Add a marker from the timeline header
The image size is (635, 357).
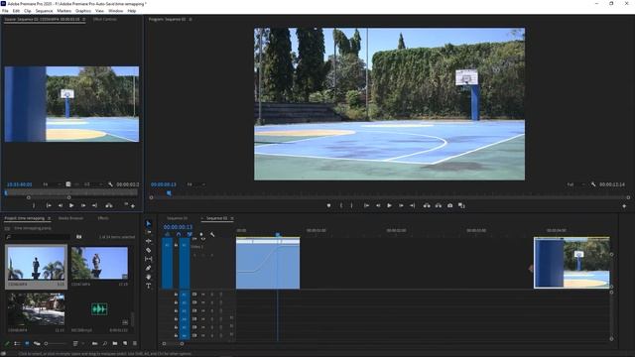coord(201,234)
